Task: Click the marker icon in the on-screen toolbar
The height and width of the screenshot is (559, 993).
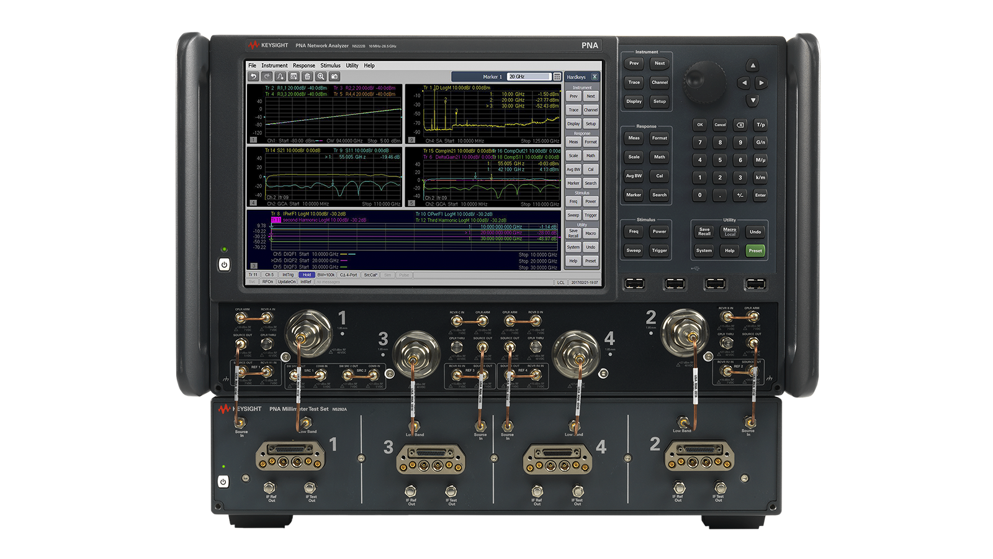Action: click(281, 76)
